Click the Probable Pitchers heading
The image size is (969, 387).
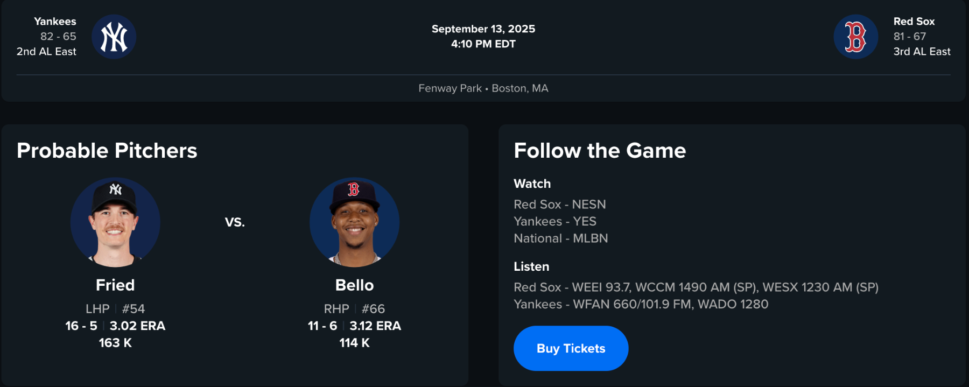[107, 151]
